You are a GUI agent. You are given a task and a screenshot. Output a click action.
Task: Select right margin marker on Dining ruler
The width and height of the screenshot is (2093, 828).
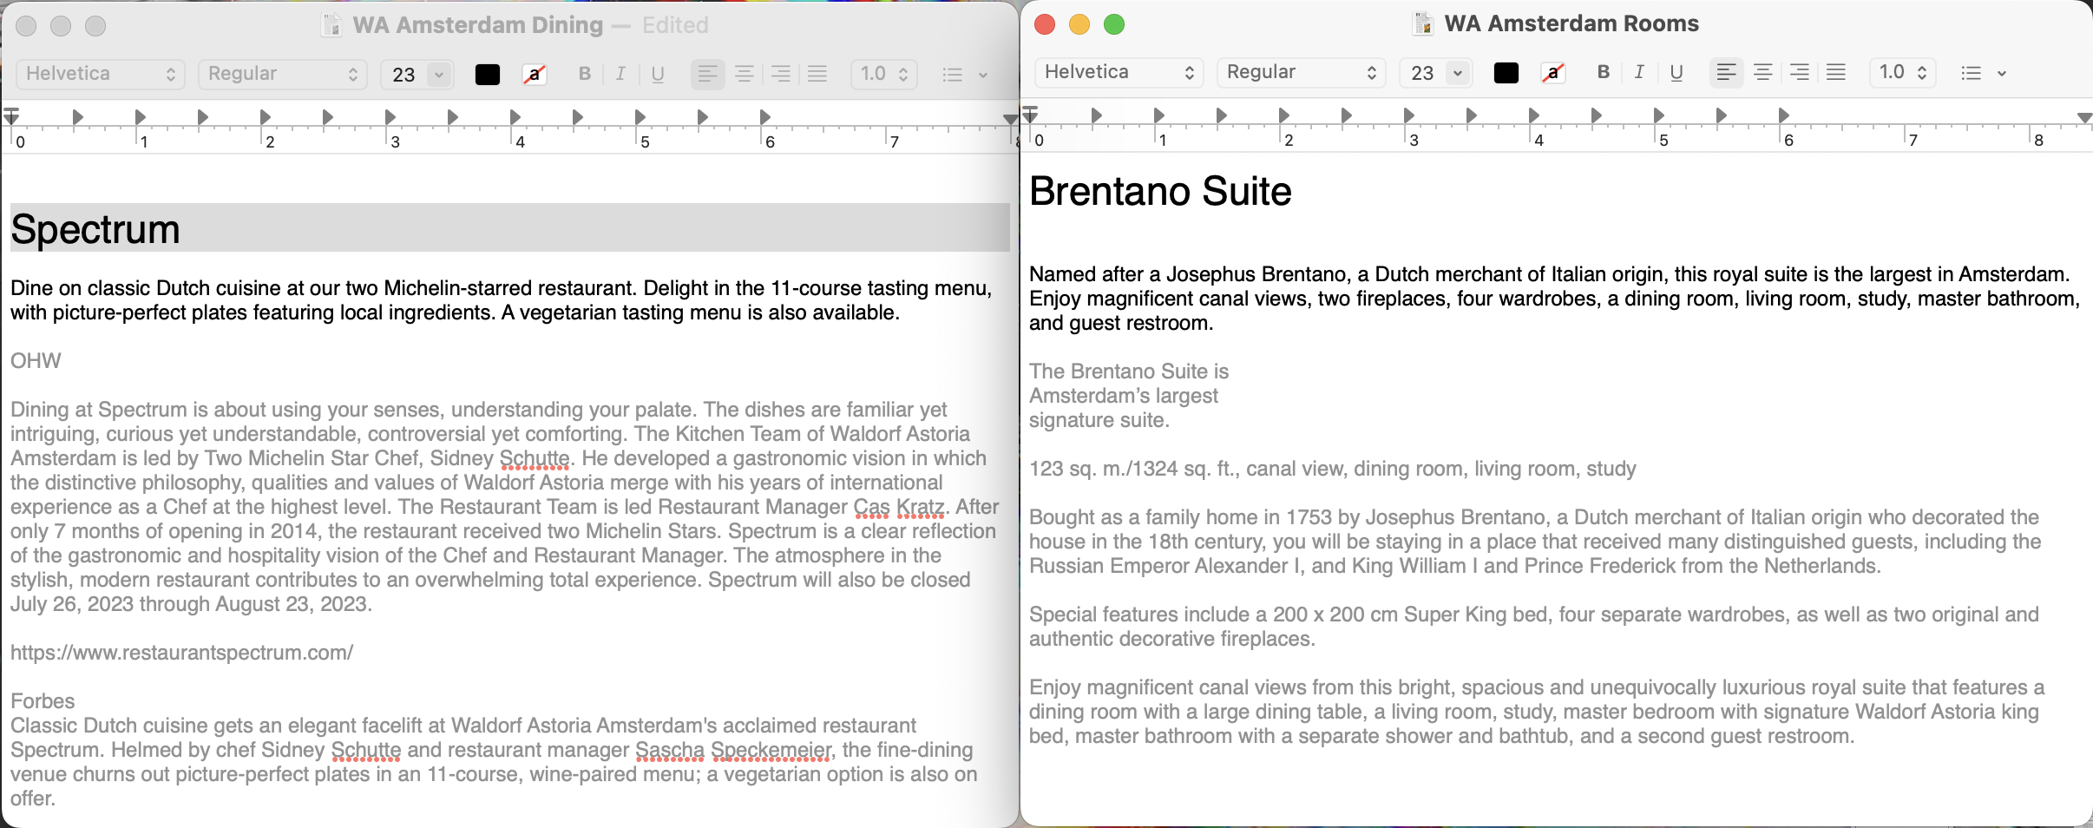pyautogui.click(x=1010, y=119)
